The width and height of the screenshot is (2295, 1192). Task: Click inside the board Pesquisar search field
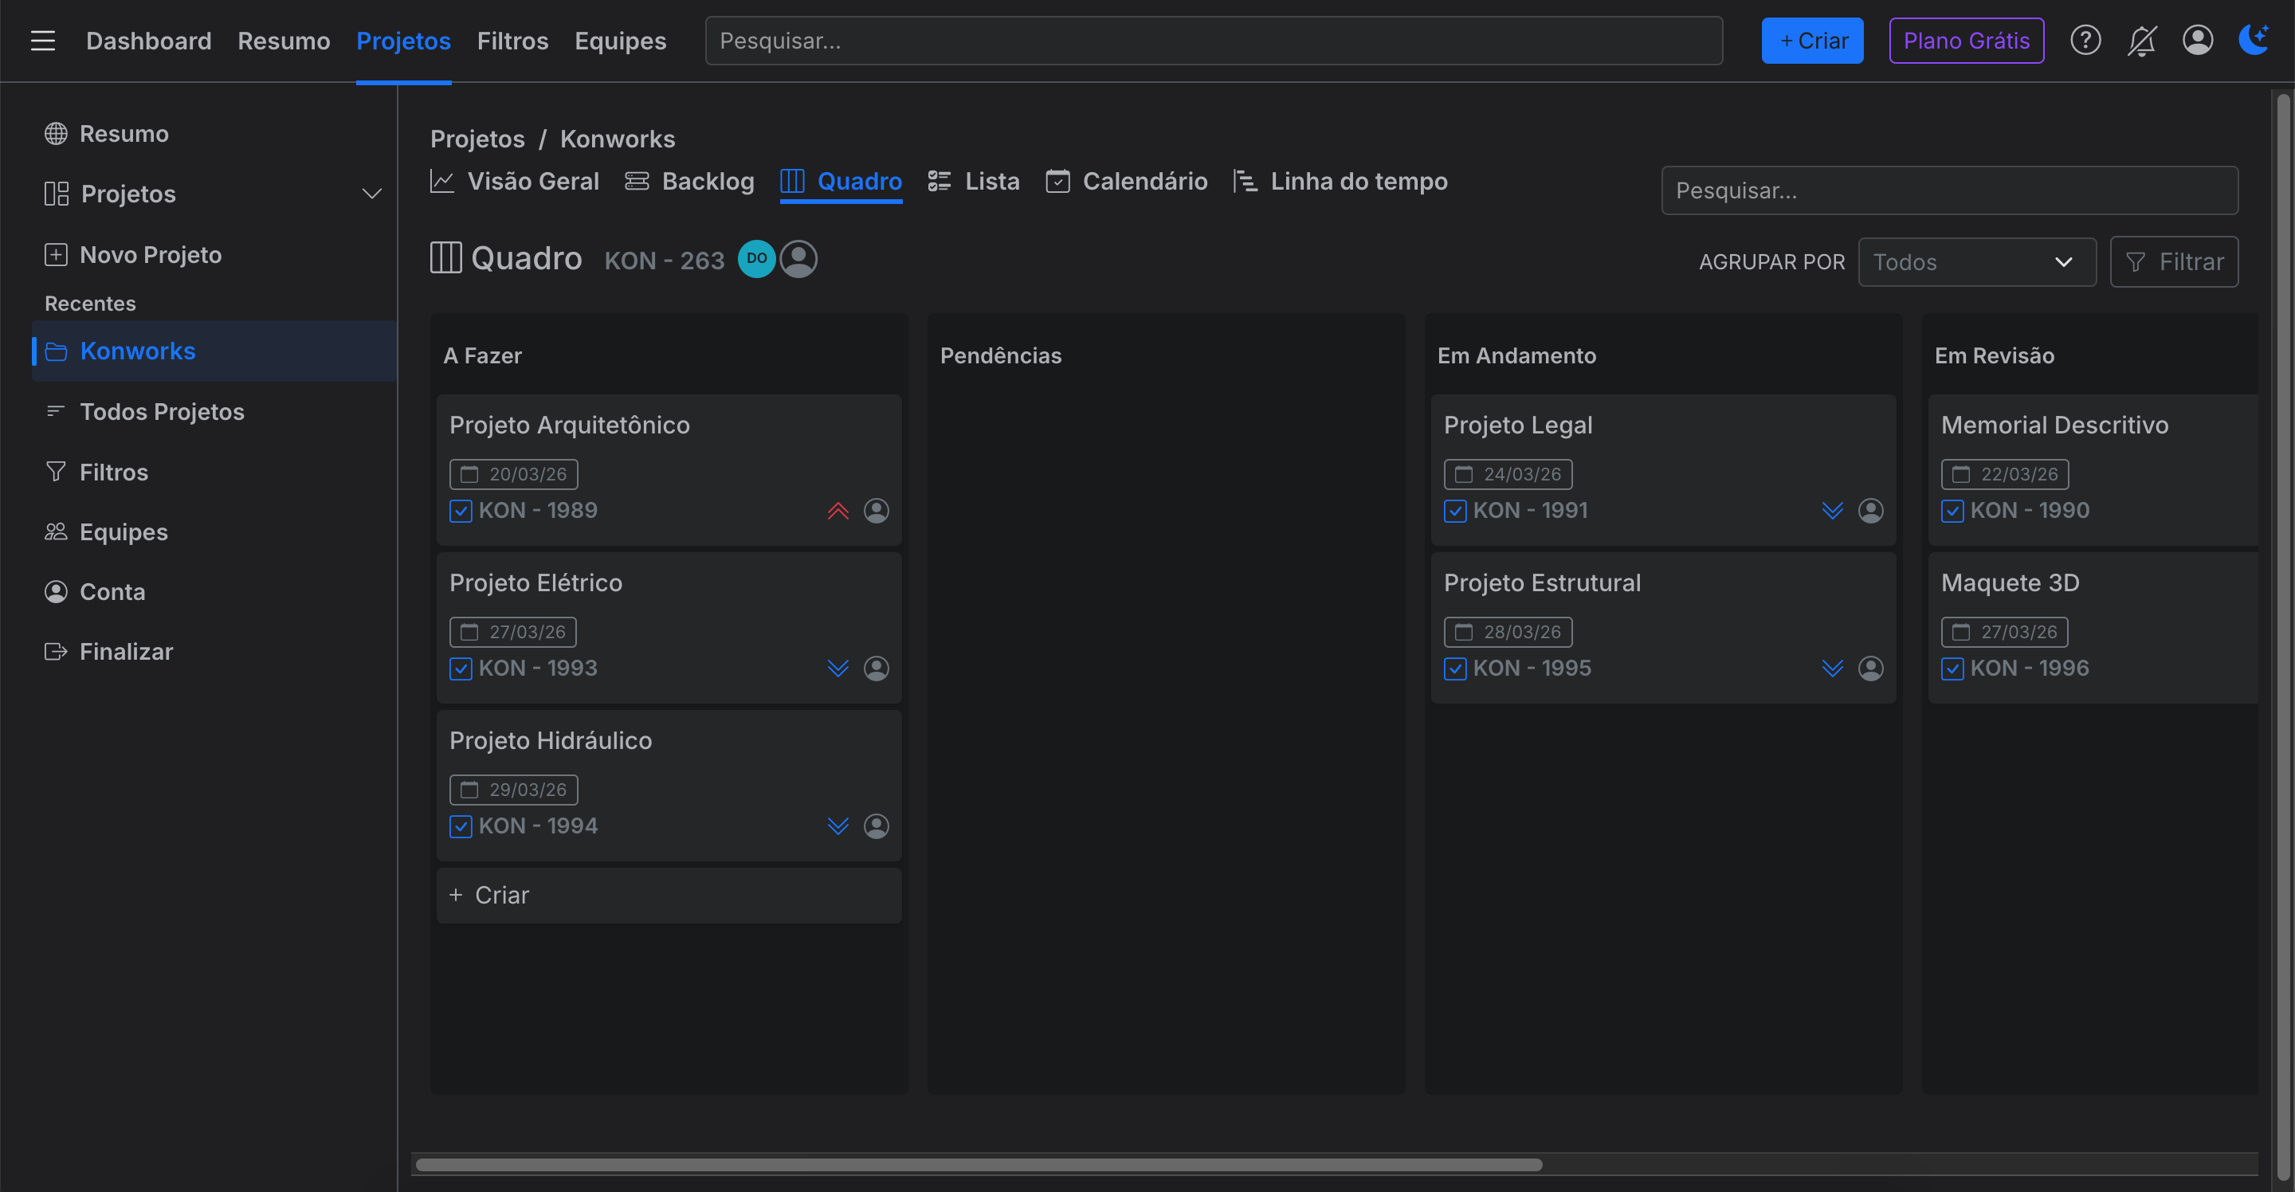pyautogui.click(x=1949, y=190)
